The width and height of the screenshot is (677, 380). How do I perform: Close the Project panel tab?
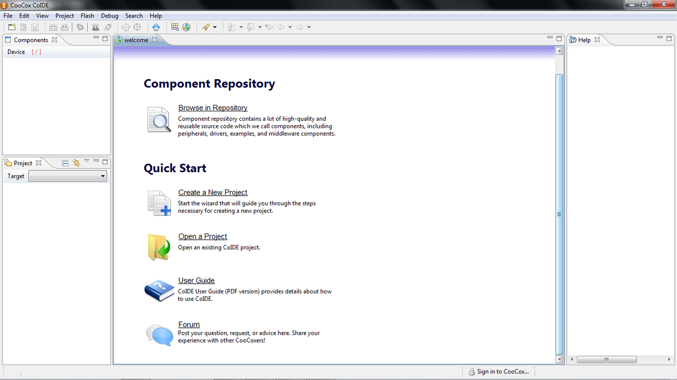(x=39, y=163)
